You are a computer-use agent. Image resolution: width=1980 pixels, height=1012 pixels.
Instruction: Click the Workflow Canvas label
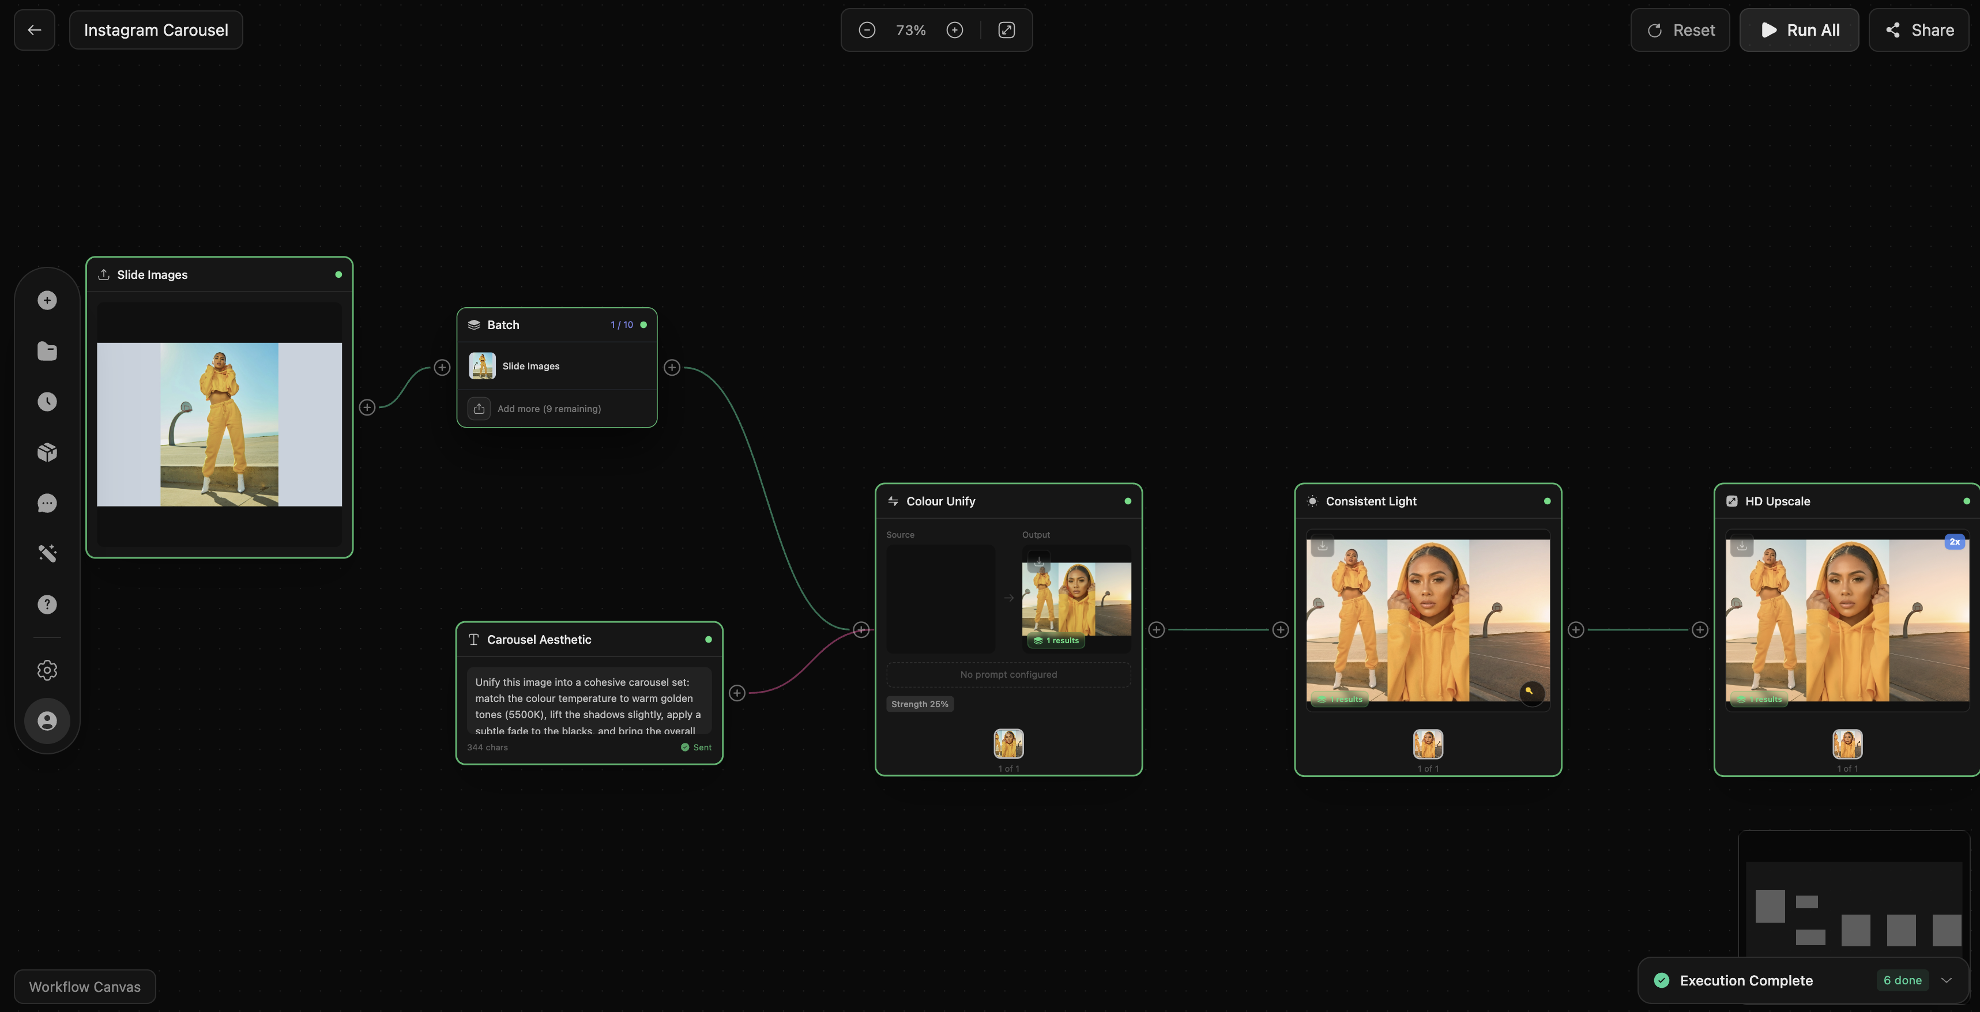[x=84, y=987]
